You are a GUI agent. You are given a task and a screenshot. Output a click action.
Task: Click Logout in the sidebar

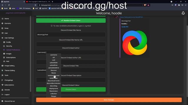(x=6, y=94)
